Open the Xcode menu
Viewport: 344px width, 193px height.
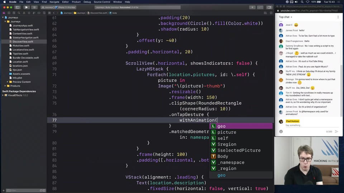coord(13,2)
